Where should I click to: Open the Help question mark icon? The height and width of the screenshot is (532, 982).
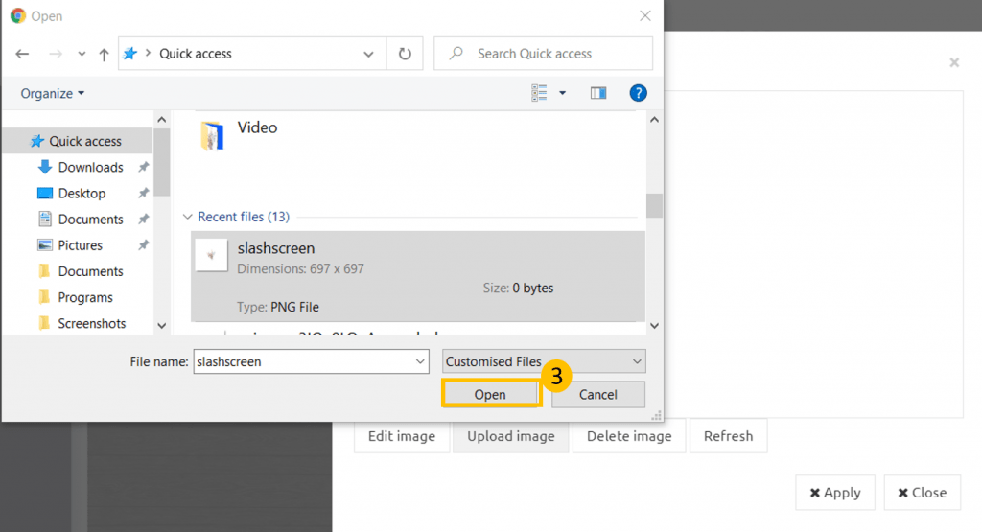(638, 93)
